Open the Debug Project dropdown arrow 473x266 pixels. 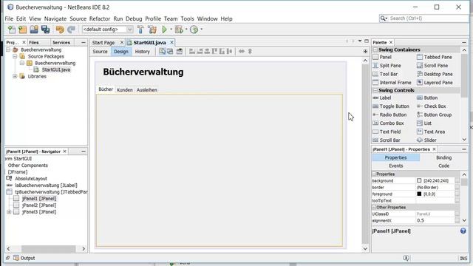tap(186, 30)
